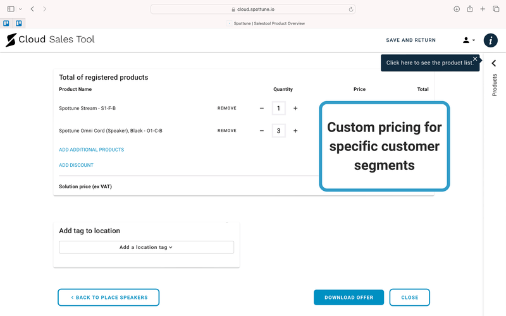
Task: Edit quantity field for Omni Cord speaker
Action: coord(278,131)
